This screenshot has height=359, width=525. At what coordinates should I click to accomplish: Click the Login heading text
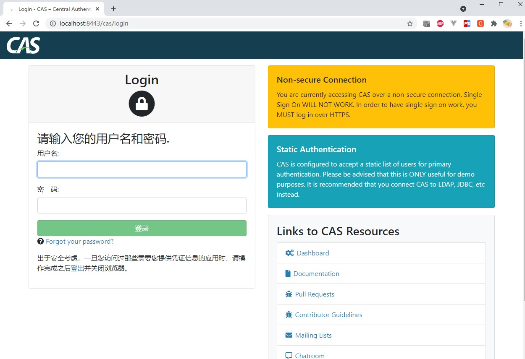(142, 79)
